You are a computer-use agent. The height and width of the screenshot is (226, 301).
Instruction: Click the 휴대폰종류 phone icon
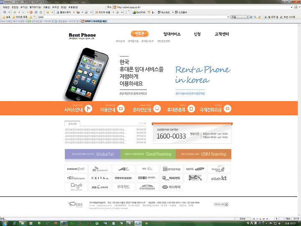coord(191,108)
